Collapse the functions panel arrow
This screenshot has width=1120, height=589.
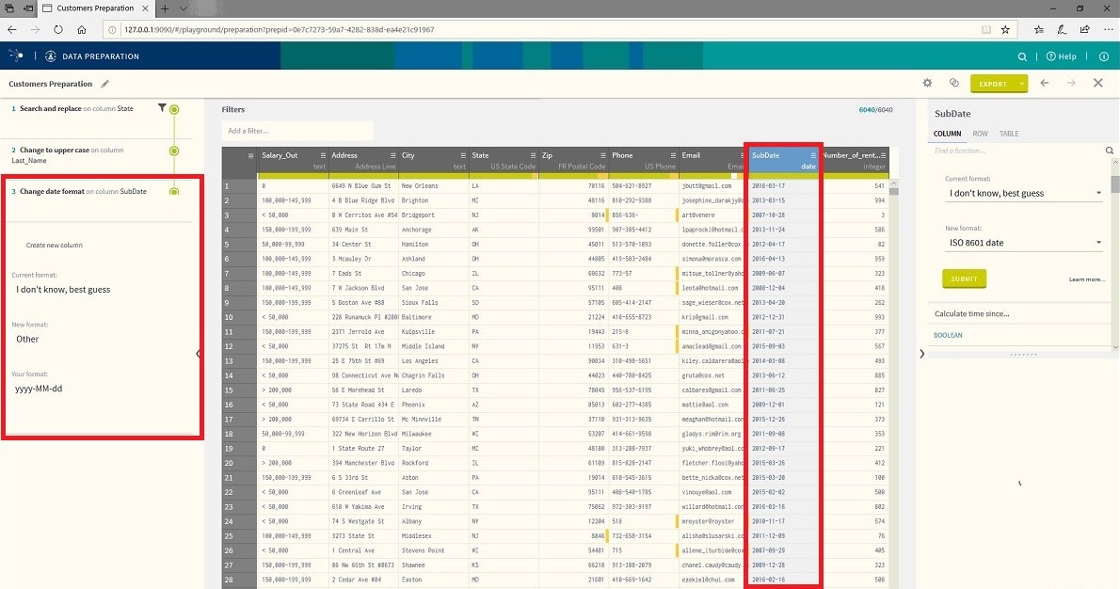pos(922,354)
